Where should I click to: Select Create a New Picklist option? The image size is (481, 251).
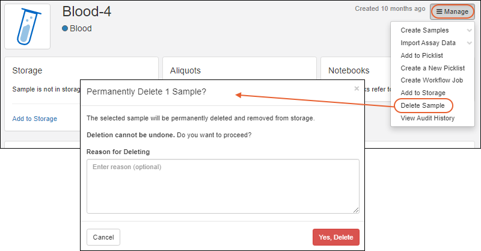click(432, 68)
